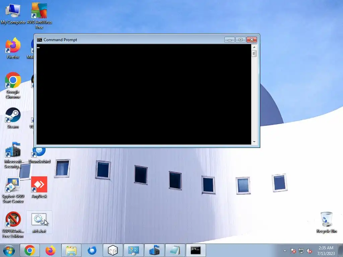Click the Command Prompt scrollbar down arrow
Image resolution: width=343 pixels, height=257 pixels.
click(254, 142)
